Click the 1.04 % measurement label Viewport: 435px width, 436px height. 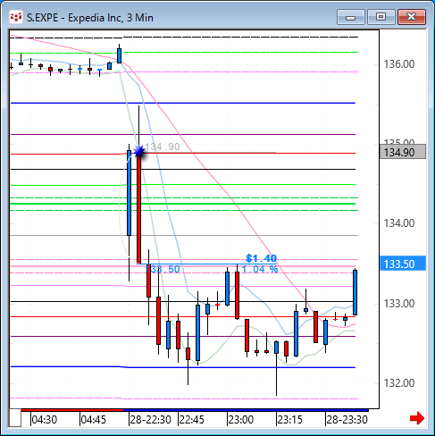(260, 269)
